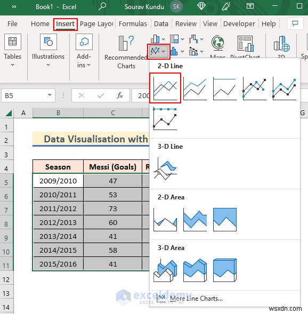This screenshot has width=308, height=314.
Task: Open the 3D Map button
Action: [281, 46]
